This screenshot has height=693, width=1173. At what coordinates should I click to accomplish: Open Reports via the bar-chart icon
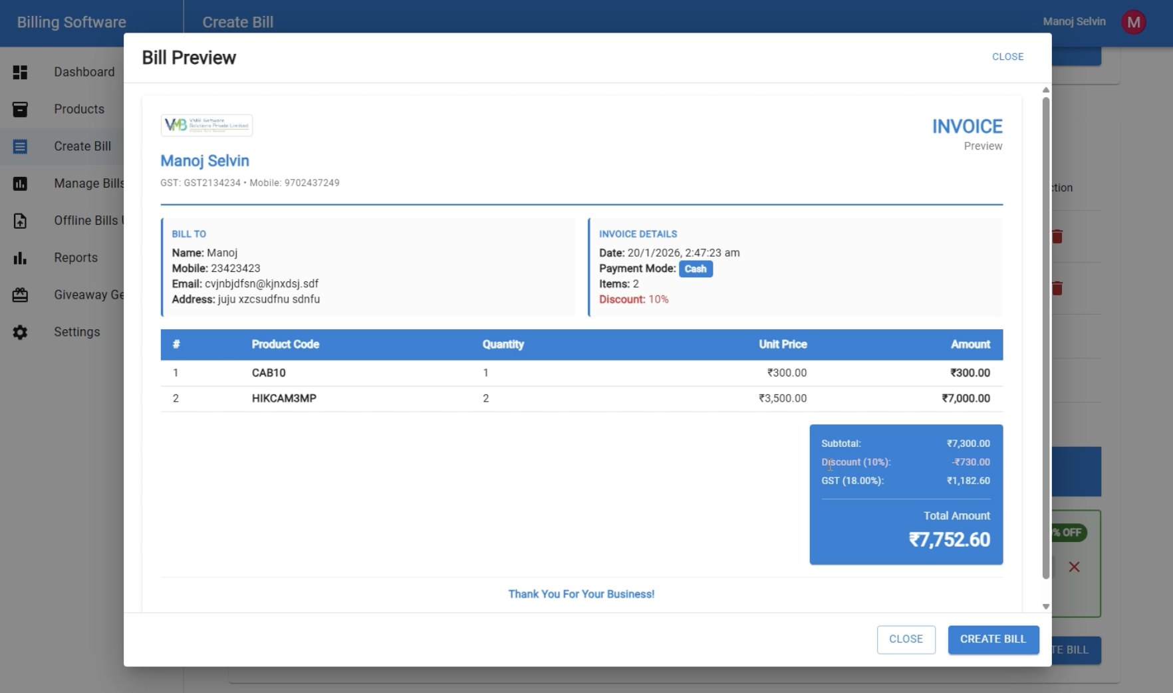click(x=20, y=257)
